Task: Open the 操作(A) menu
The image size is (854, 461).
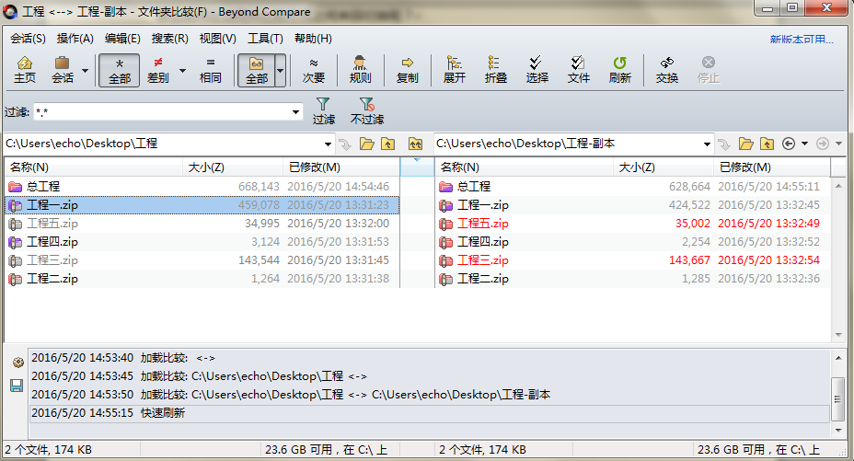Action: pos(75,39)
